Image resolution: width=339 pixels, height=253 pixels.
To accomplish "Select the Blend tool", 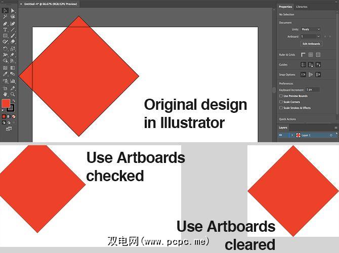I will (13, 74).
